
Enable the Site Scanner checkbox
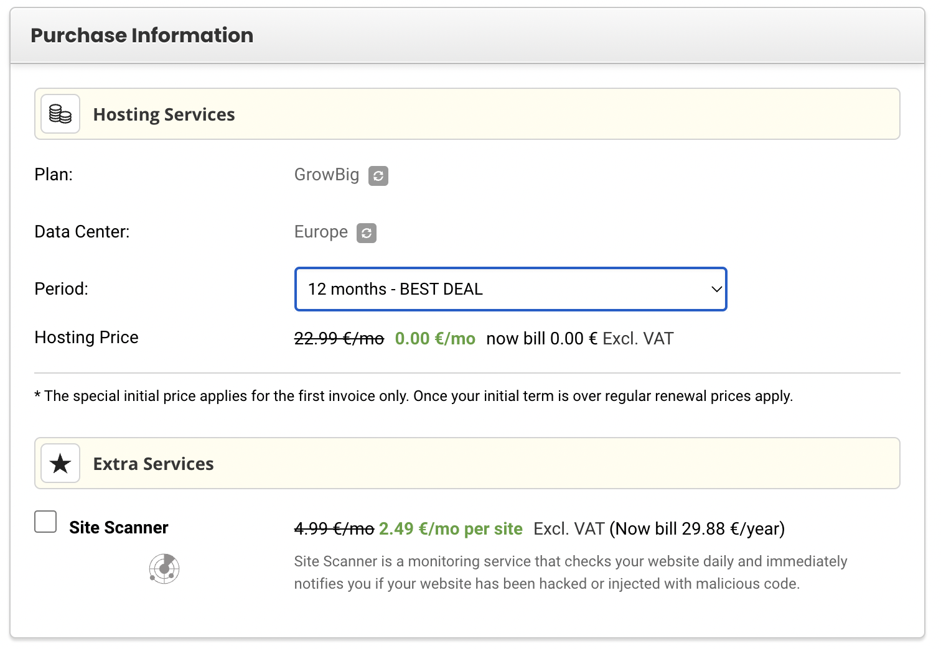45,522
